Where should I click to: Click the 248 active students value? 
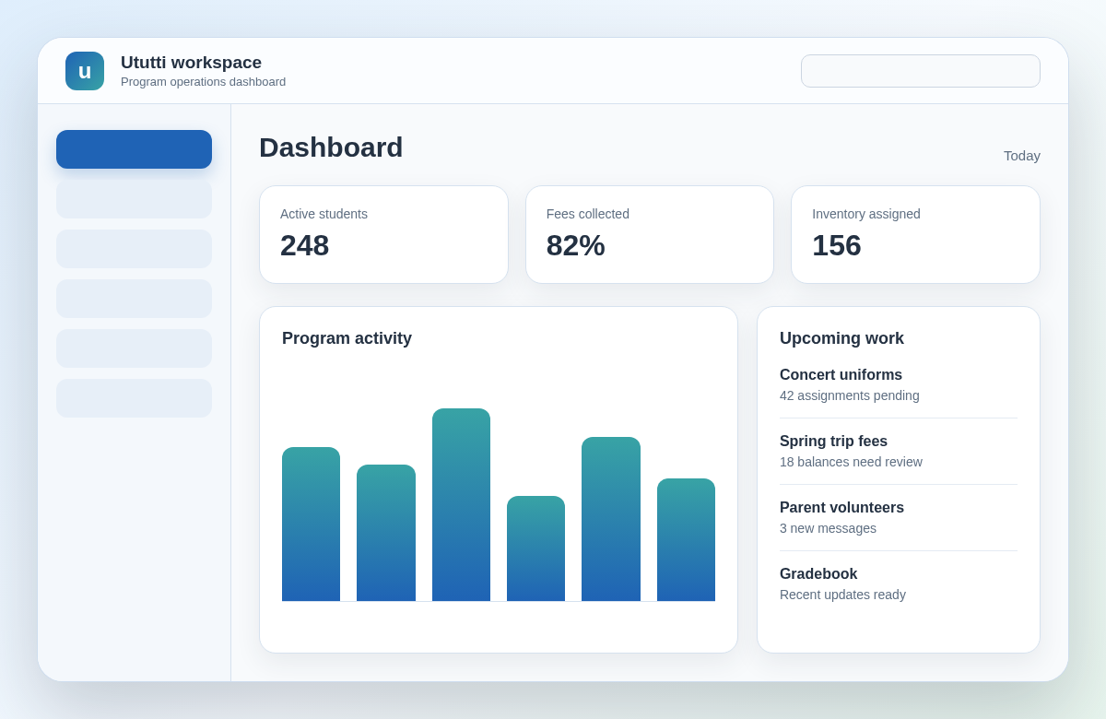(x=304, y=245)
